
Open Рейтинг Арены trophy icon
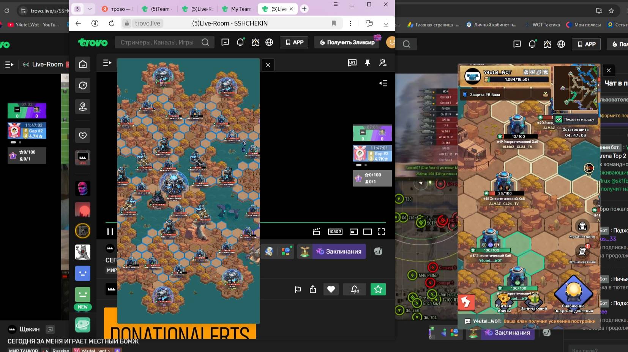[x=504, y=303]
